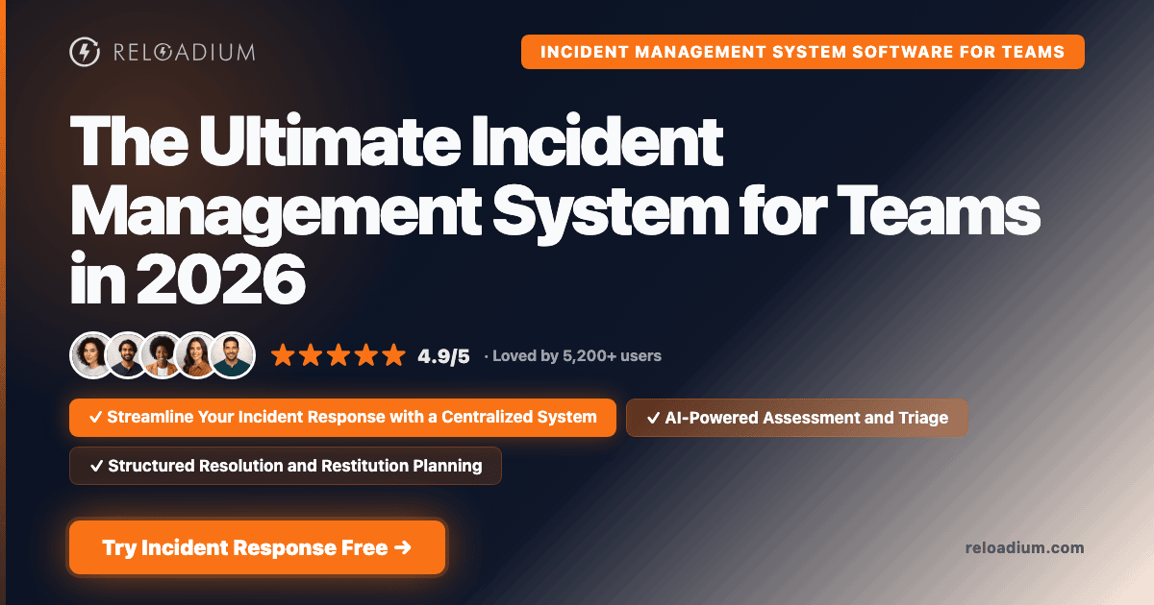Viewport: 1154px width, 605px height.
Task: Click the third orange rating star
Action: [339, 355]
